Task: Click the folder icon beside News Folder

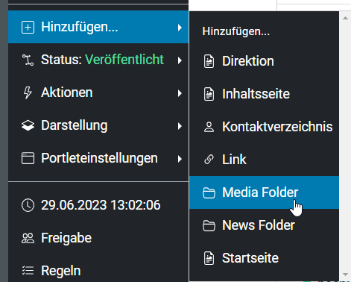Action: [x=209, y=225]
